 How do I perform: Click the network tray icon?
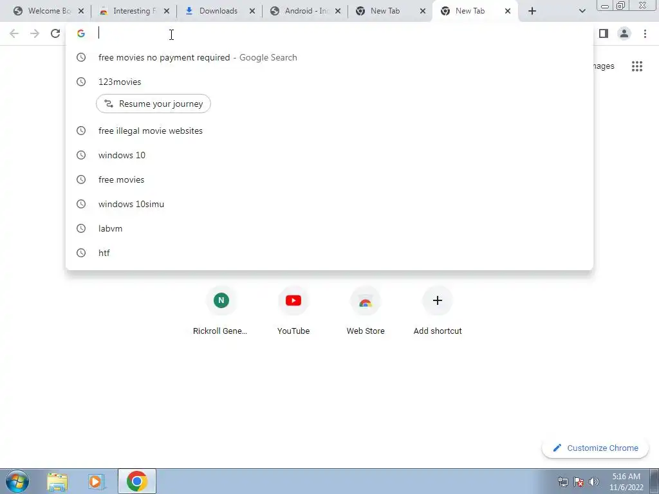pos(562,482)
